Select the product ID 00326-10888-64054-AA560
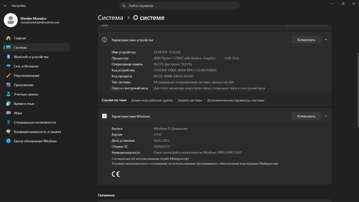The image size is (359, 202). point(173,76)
